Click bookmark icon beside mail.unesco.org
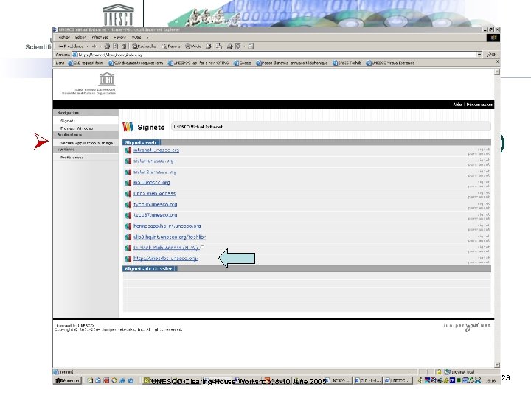This screenshot has height=398, width=531. pos(128,183)
